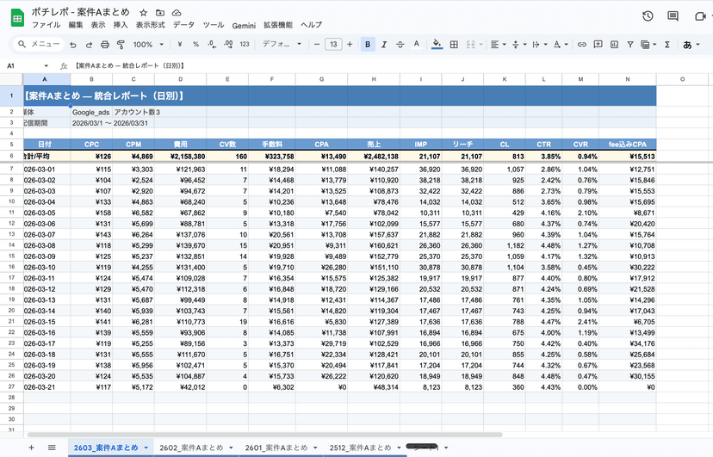Open 挿入 menu
The image size is (713, 457).
coord(121,25)
